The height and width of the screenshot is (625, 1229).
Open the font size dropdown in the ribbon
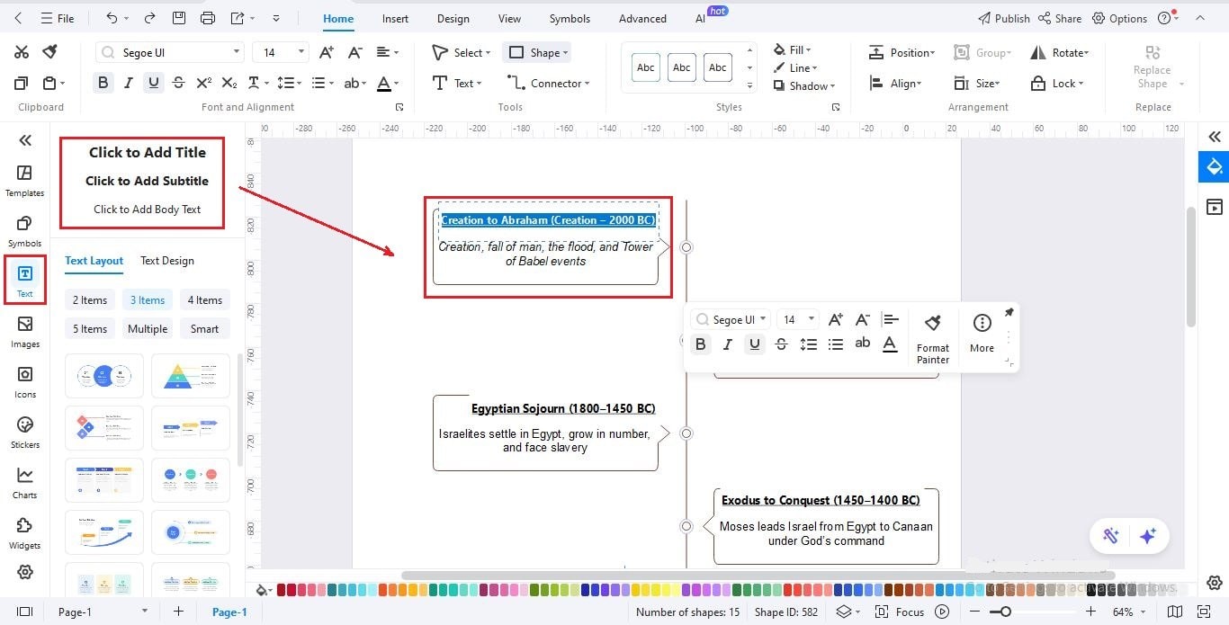point(300,51)
